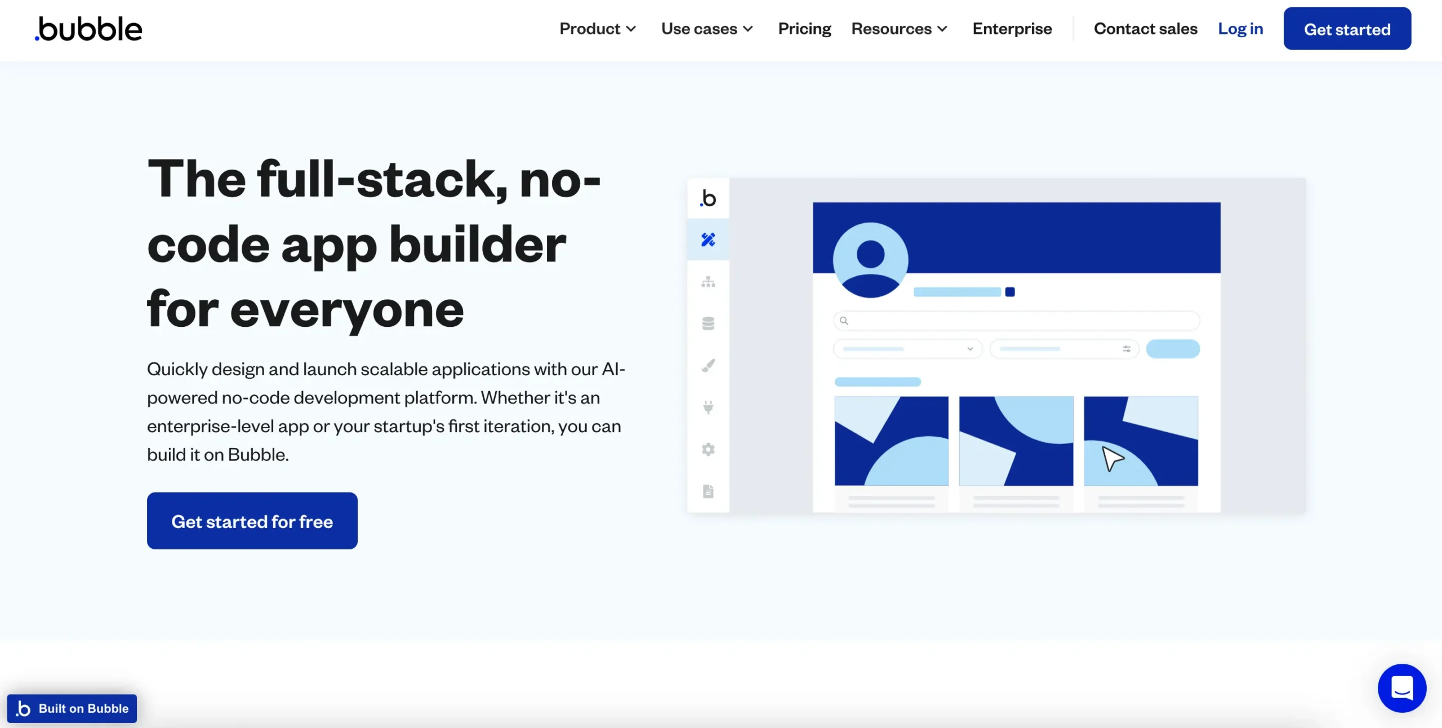Viewport: 1442px width, 728px height.
Task: Open the Use cases menu
Action: coord(707,29)
